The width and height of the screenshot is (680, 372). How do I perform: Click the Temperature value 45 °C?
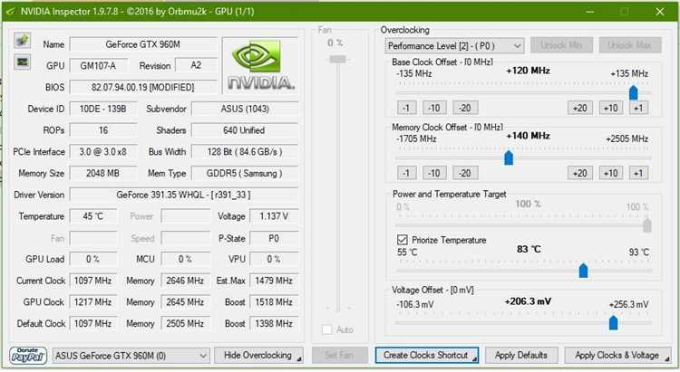coord(93,216)
